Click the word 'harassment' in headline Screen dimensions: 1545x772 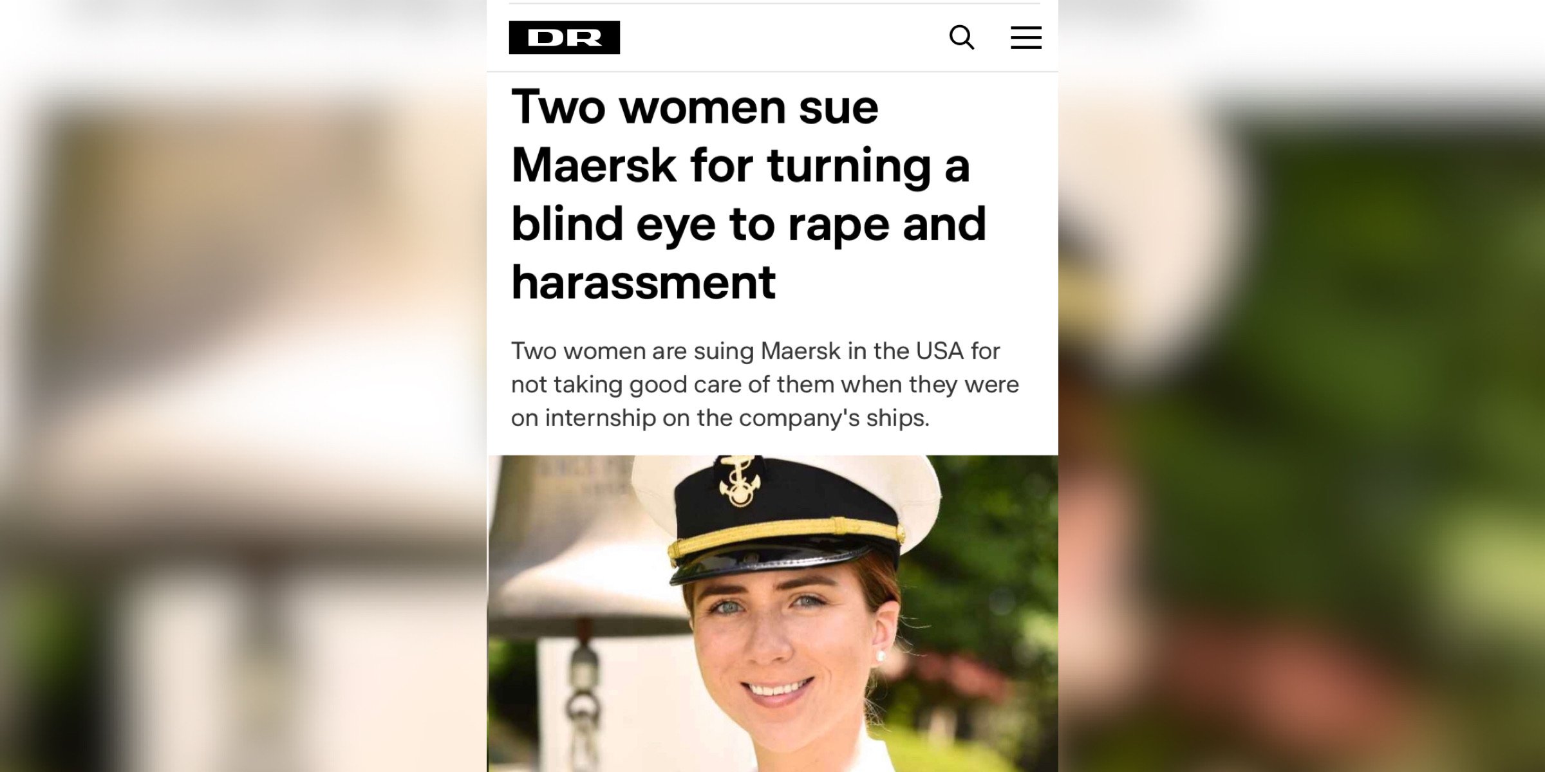(x=643, y=282)
